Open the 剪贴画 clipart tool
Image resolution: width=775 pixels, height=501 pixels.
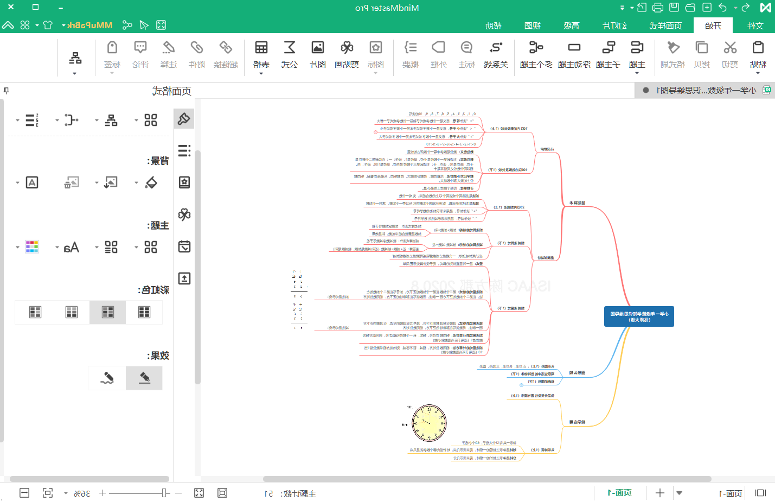(347, 55)
